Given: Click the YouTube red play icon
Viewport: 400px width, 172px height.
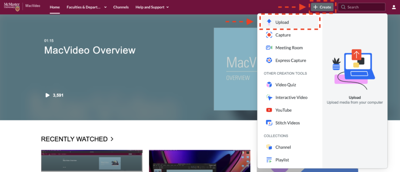Looking at the screenshot, I should 269,110.
